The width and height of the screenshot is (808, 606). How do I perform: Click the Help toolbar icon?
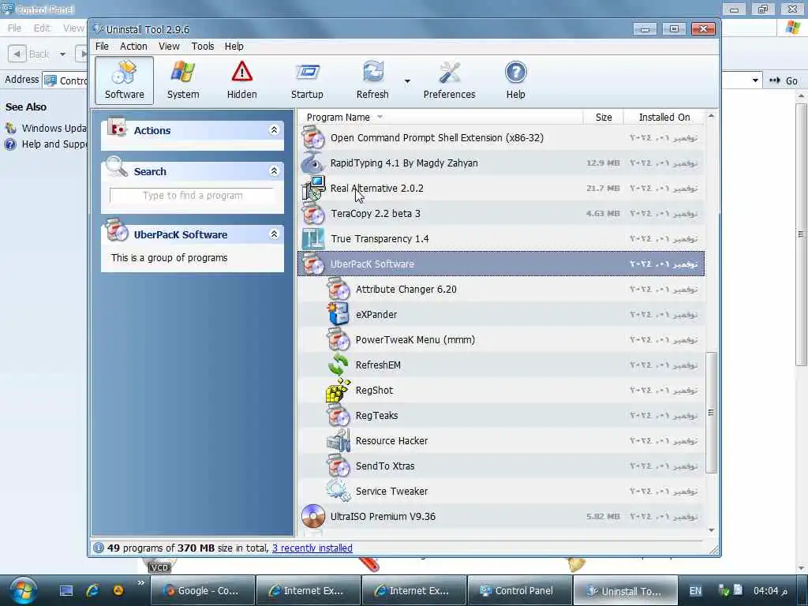pos(515,80)
